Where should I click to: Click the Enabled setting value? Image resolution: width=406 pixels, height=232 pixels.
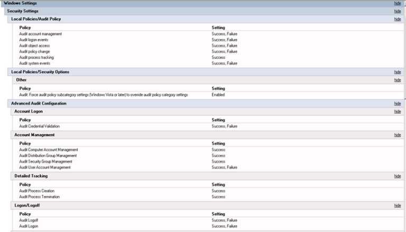point(218,95)
